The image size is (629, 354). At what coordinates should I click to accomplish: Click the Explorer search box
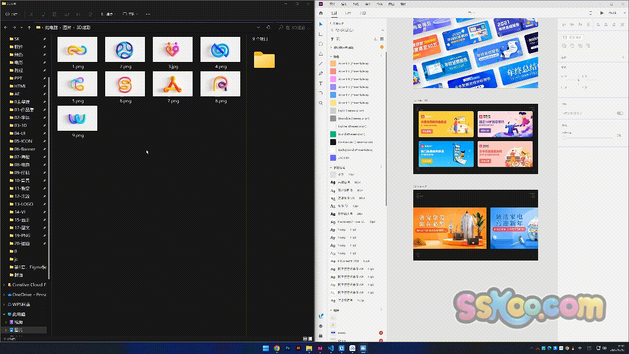tap(294, 28)
